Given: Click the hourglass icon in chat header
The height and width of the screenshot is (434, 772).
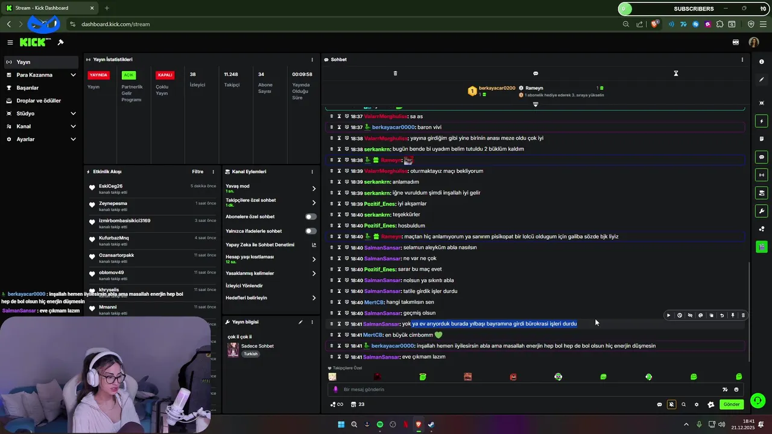Looking at the screenshot, I should [x=676, y=74].
